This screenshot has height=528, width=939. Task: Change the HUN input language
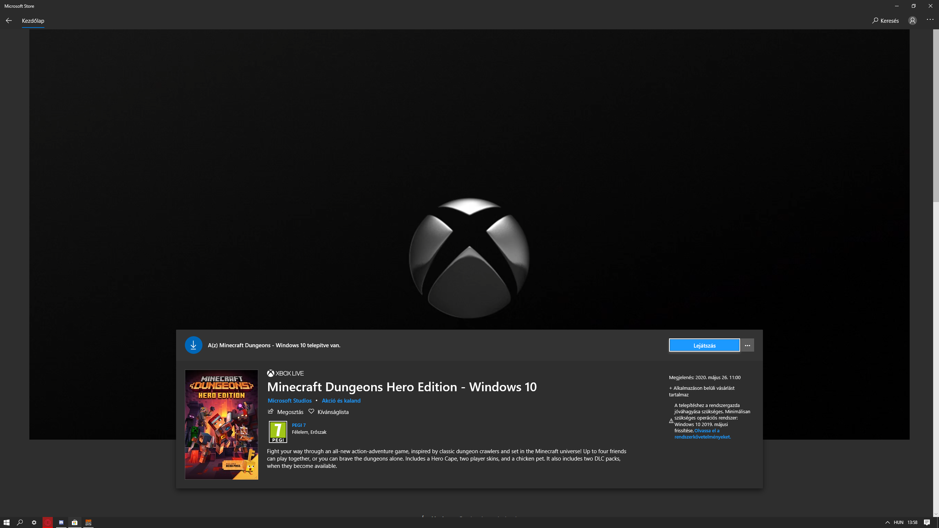898,522
